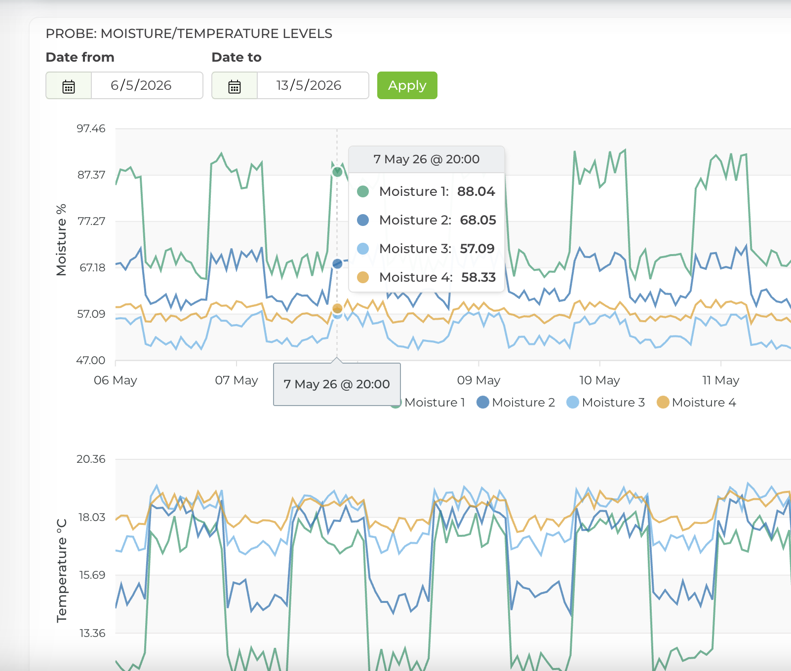Select the highlighted dark blue Moisture 2 data point
The height and width of the screenshot is (671, 791).
pos(337,264)
